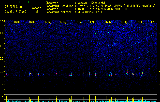Viewport: 160px width, 102px height.
Task: Click the 0.8 kHz axis label
Action: tap(2, 71)
